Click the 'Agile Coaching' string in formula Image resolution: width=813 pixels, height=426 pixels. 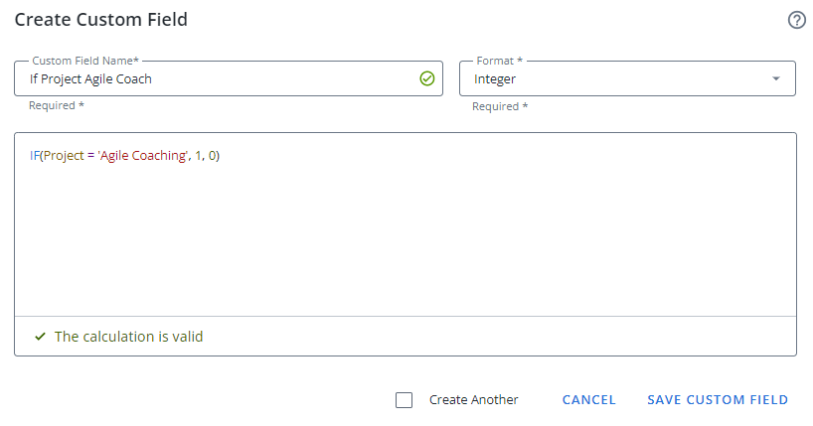click(142, 156)
